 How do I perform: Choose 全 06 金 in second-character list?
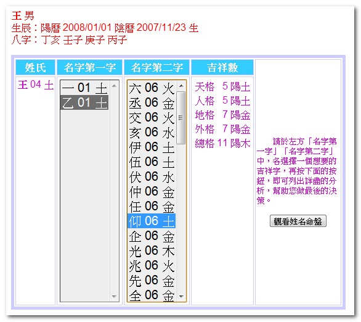152,294
